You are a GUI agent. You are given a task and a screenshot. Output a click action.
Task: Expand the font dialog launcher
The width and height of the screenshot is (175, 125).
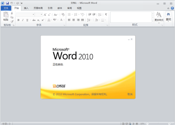click(x=64, y=26)
